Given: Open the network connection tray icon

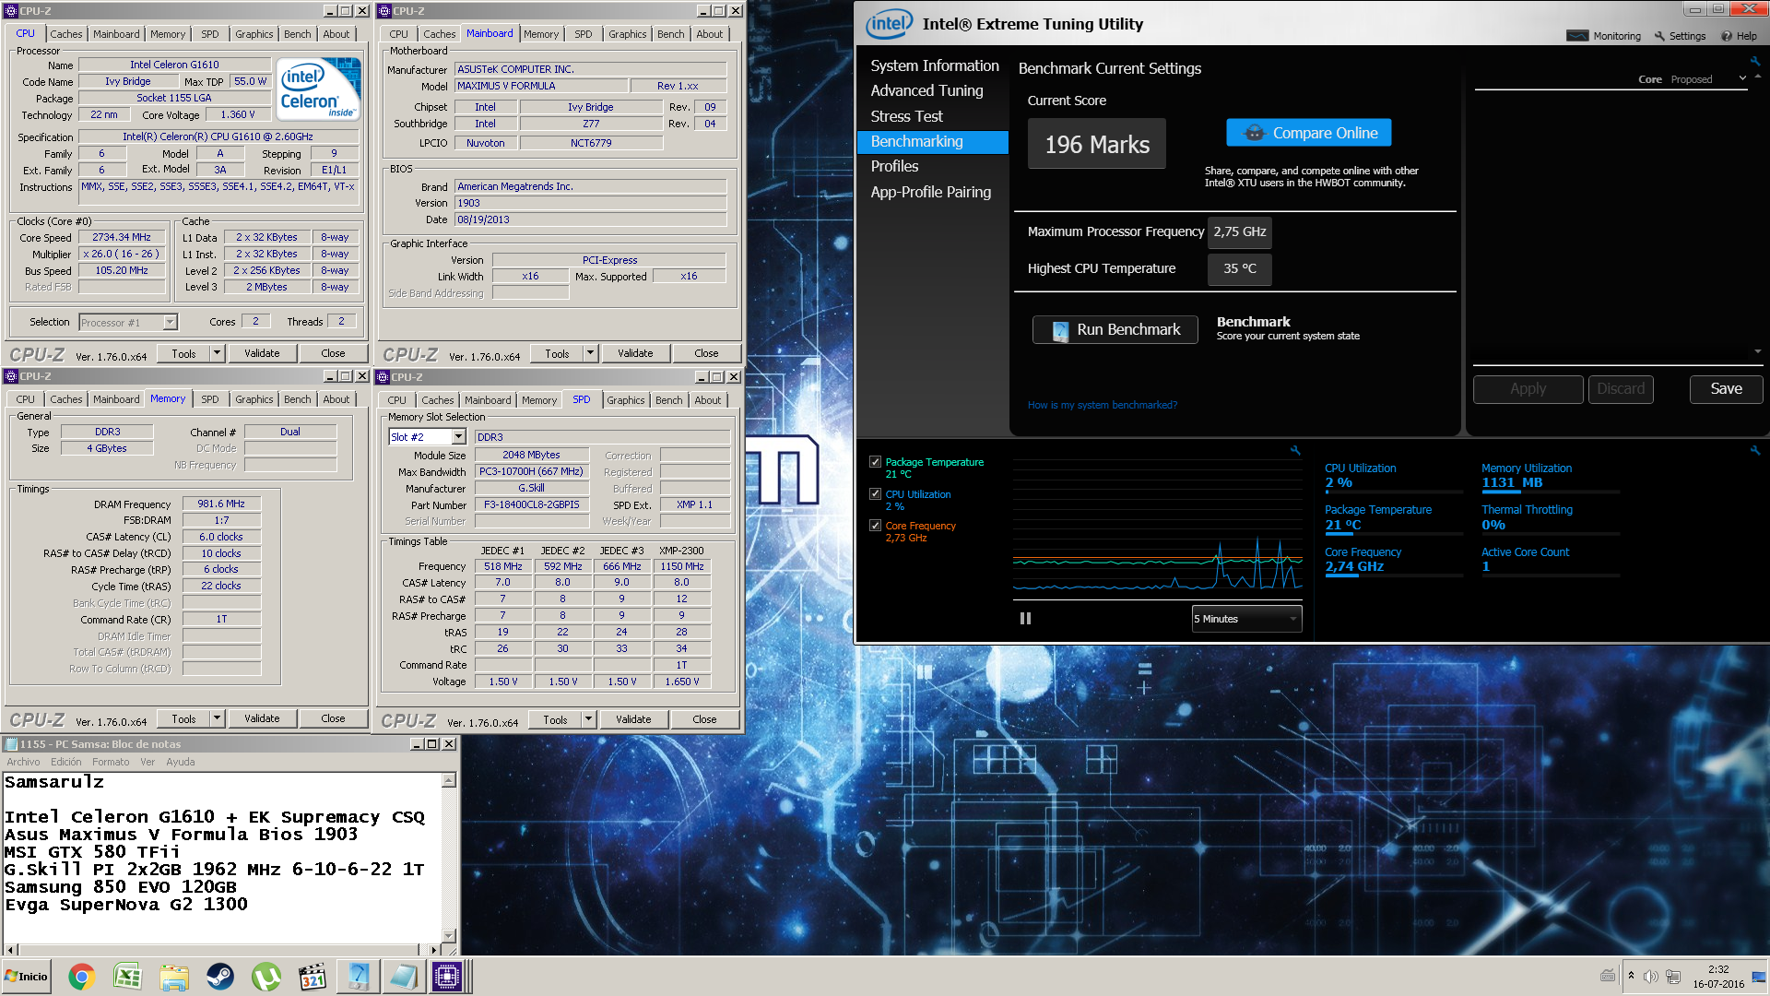Looking at the screenshot, I should click(1673, 976).
